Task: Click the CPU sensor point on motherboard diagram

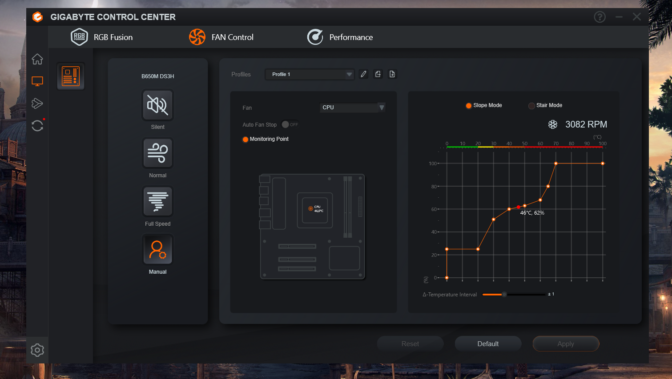Action: point(310,208)
